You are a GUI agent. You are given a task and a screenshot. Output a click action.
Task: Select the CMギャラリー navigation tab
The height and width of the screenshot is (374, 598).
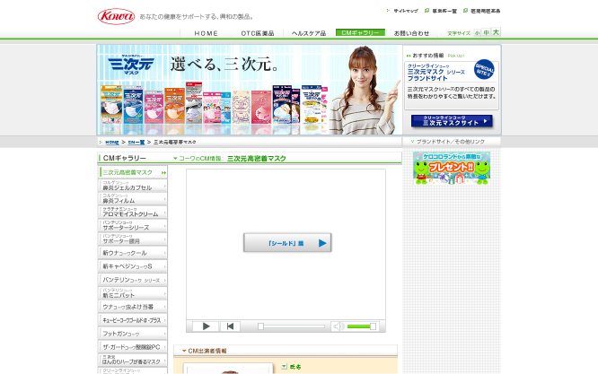point(360,33)
